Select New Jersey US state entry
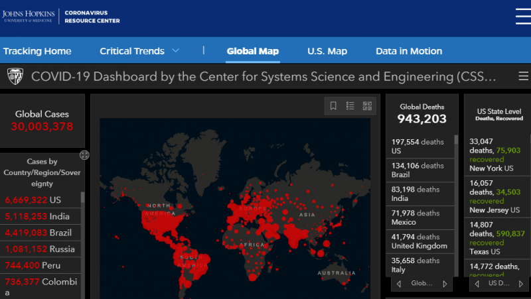The image size is (531, 299). 496,196
